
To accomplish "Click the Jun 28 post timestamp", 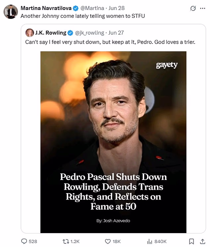I will (117, 8).
